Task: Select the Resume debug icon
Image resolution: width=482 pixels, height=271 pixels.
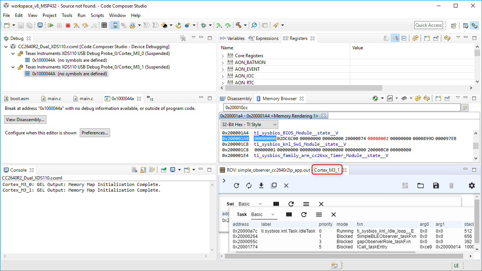Action: coord(50,25)
